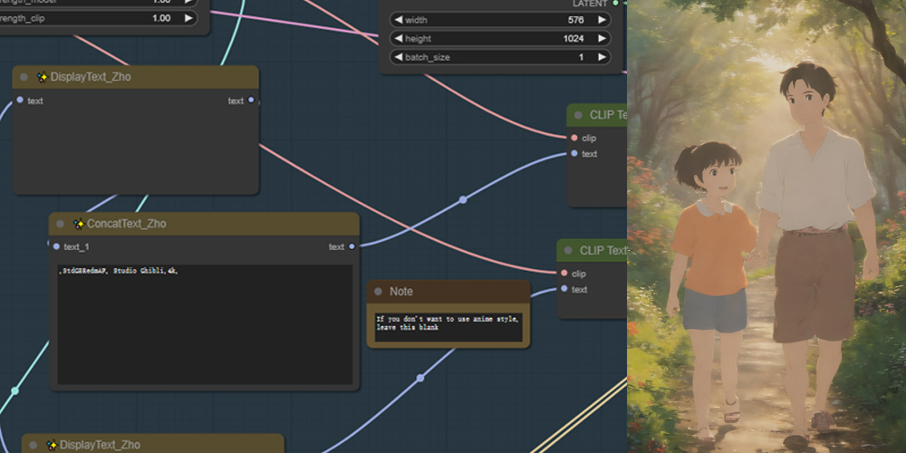Collapse the upper CLIP Text node via its dot

578,115
